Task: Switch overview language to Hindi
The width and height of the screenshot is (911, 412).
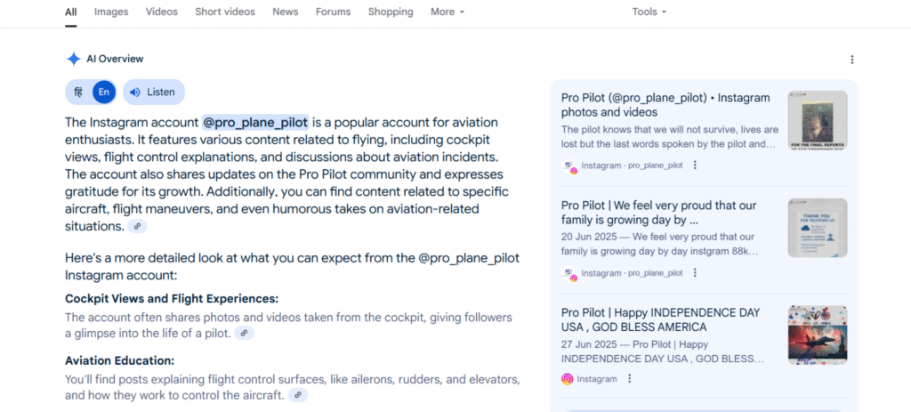Action: (78, 92)
